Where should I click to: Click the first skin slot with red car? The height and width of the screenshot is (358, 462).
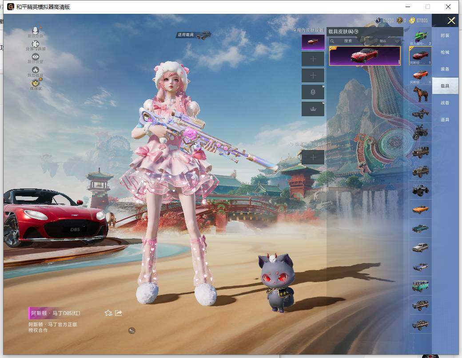click(x=313, y=42)
